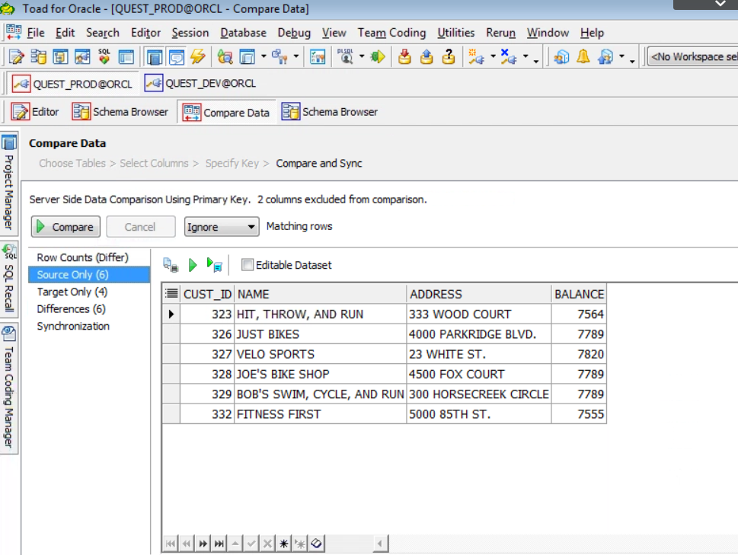Click the end connection plug icon

pos(508,57)
